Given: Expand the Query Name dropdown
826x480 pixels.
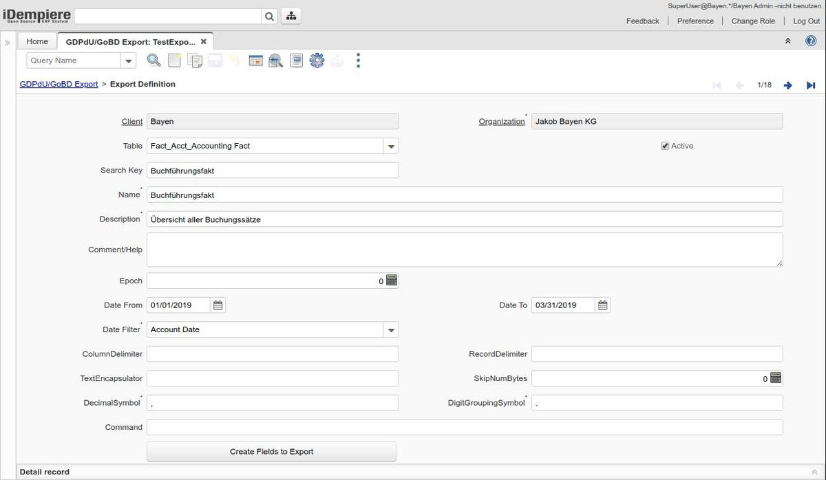Looking at the screenshot, I should point(129,61).
